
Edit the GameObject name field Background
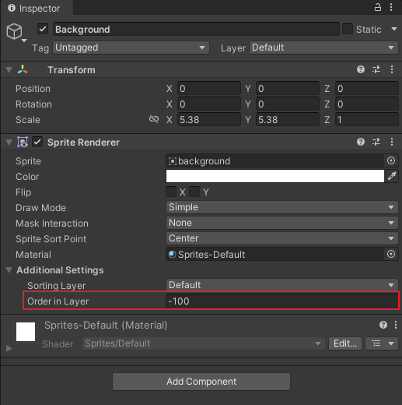tap(196, 29)
